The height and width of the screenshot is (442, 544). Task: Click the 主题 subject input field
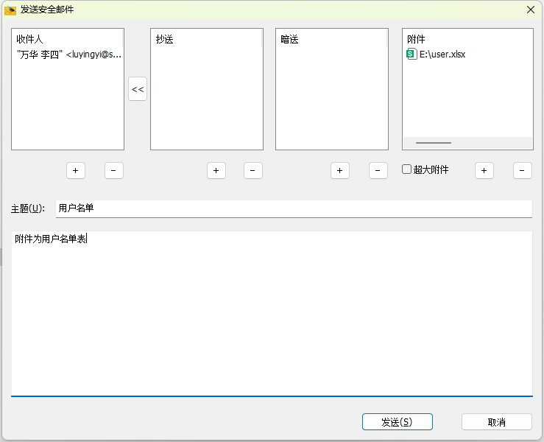pyautogui.click(x=293, y=208)
